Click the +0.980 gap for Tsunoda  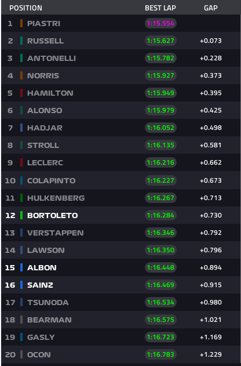tap(211, 302)
